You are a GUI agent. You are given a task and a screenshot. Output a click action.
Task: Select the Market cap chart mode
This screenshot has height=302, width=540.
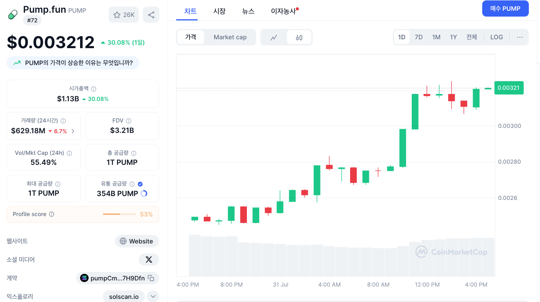click(230, 37)
